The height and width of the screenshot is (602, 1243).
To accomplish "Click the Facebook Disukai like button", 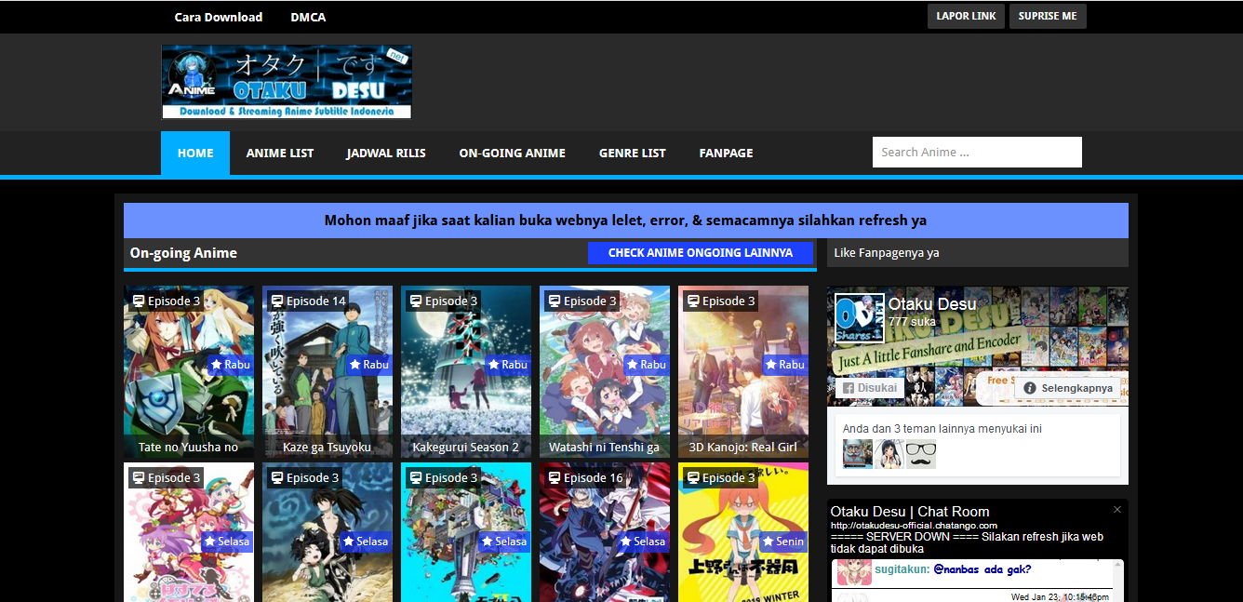I will 870,388.
